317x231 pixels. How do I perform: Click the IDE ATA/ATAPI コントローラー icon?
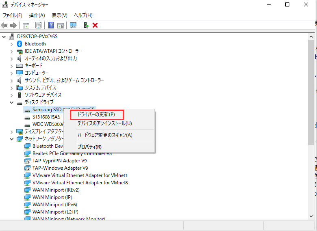(20, 51)
